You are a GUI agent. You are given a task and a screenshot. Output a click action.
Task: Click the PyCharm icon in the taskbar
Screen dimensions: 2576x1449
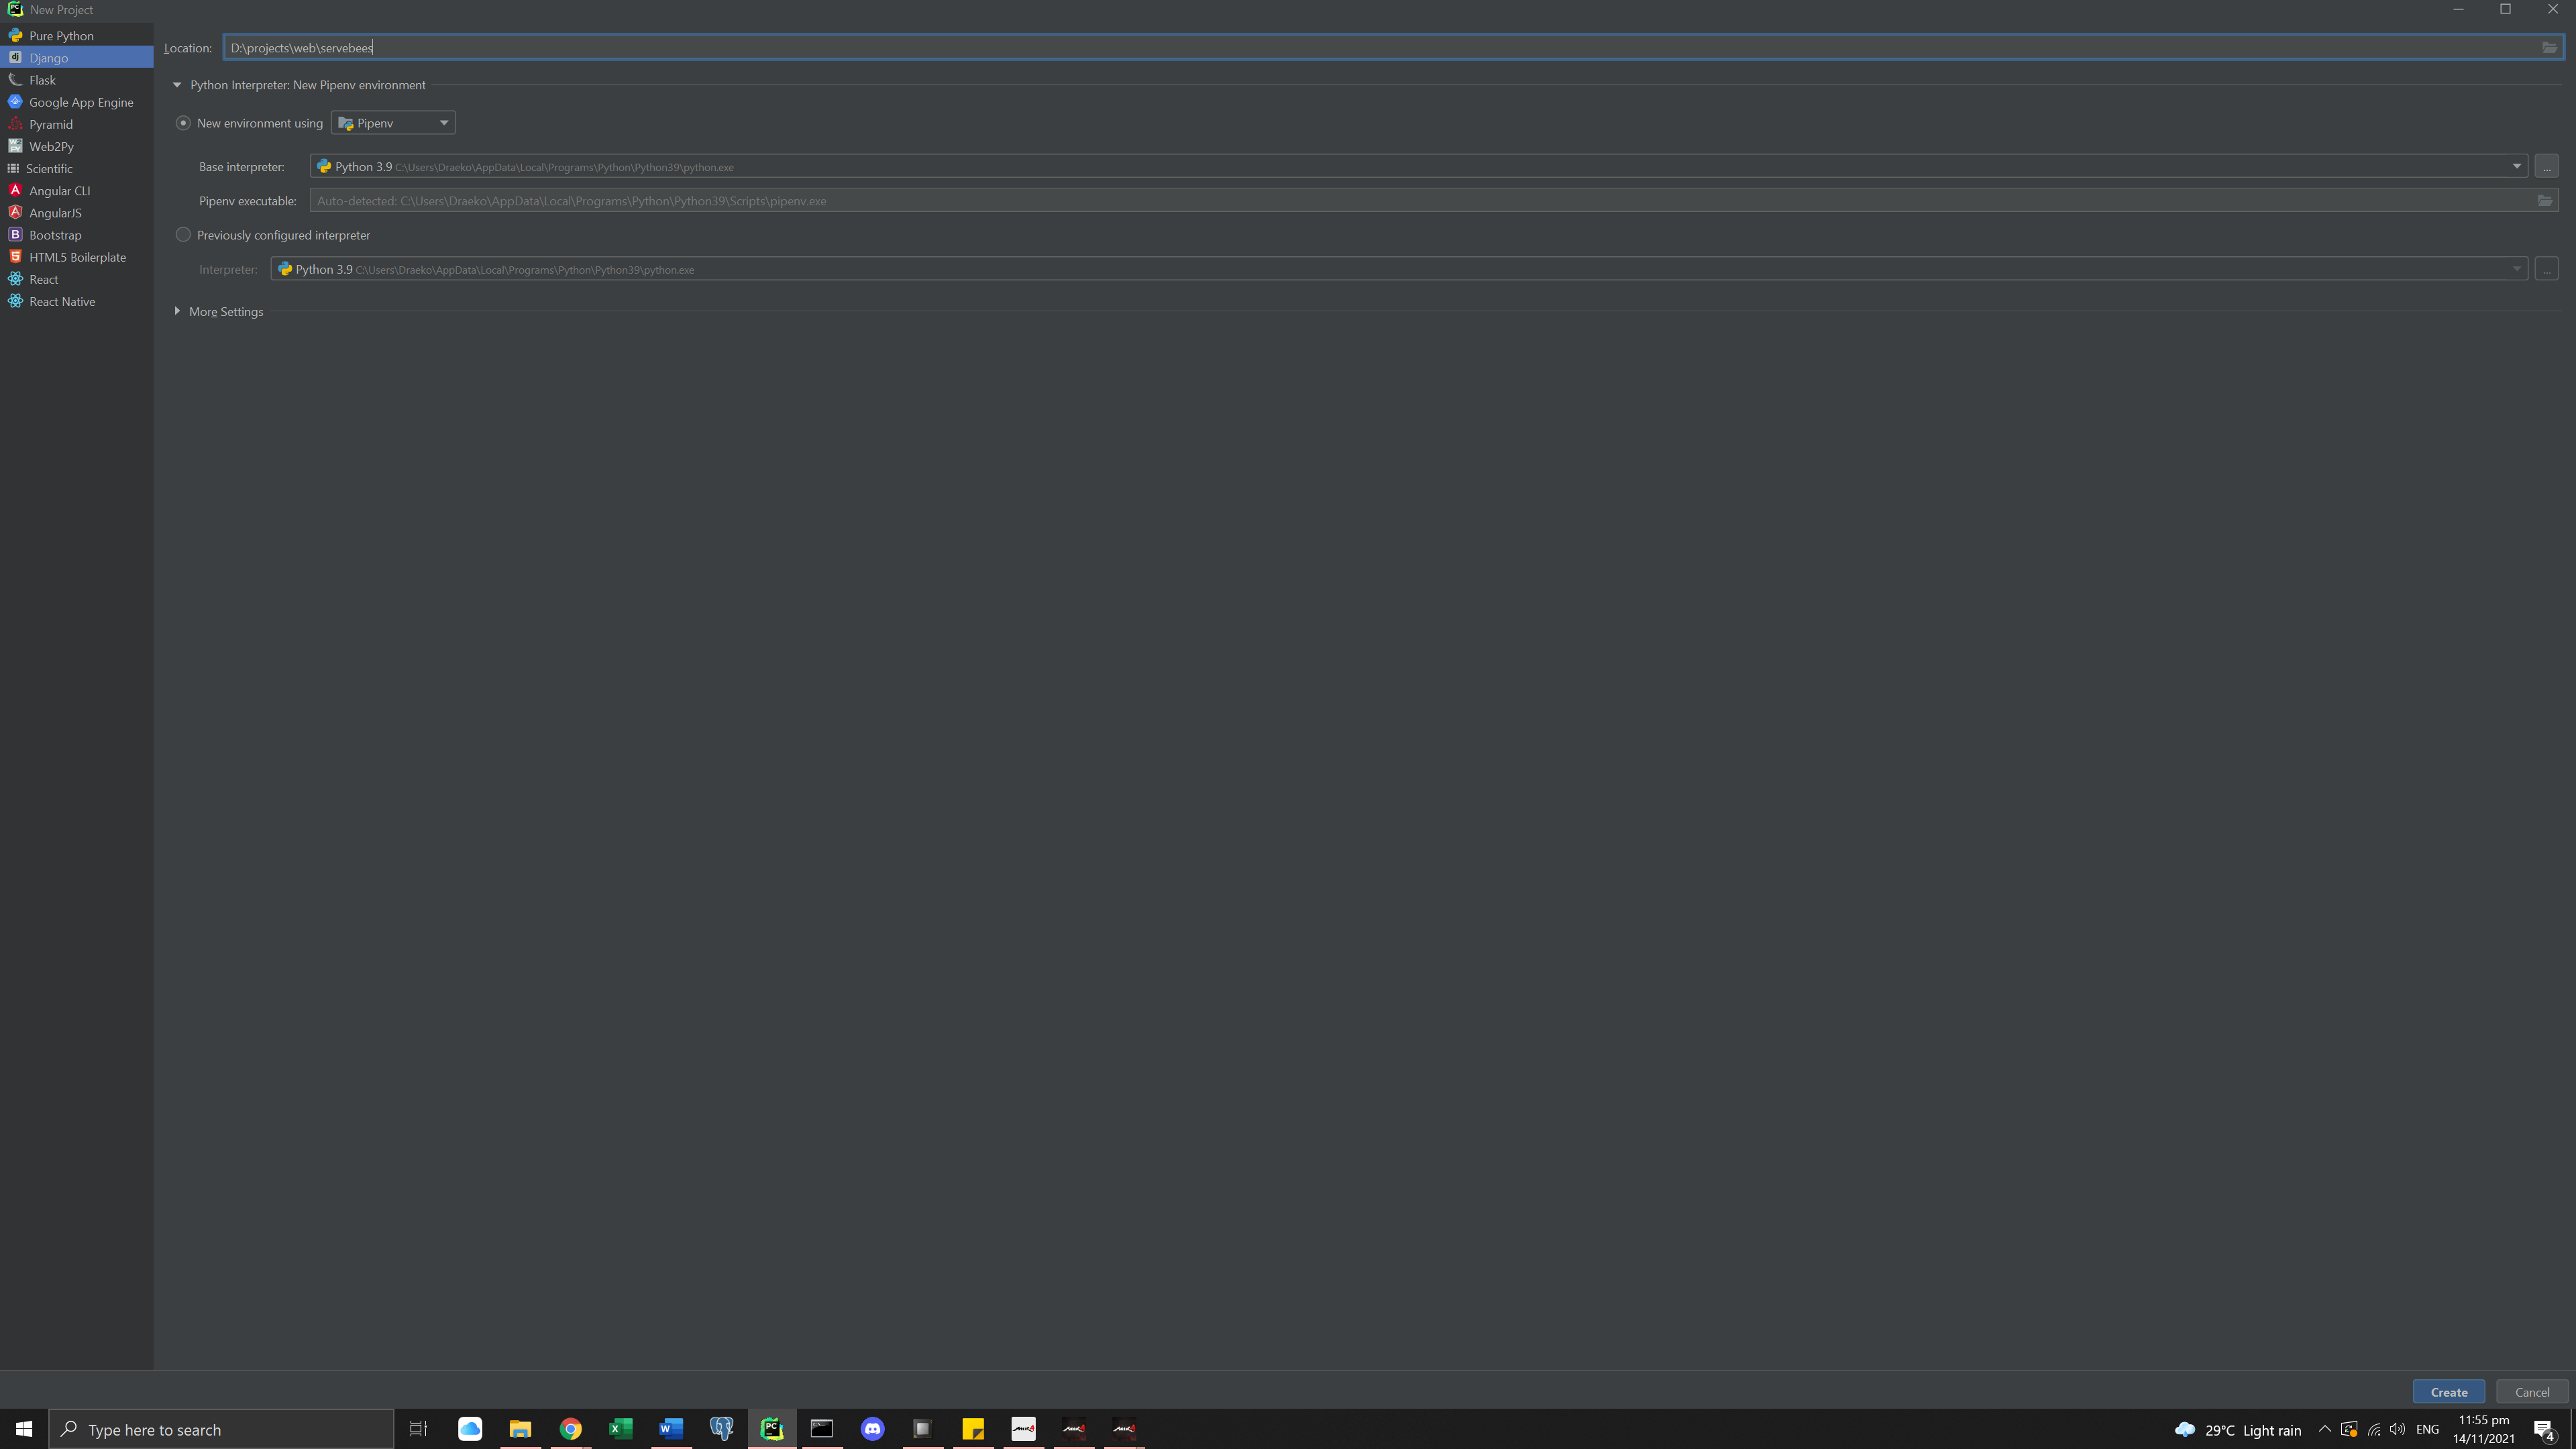pyautogui.click(x=771, y=1429)
